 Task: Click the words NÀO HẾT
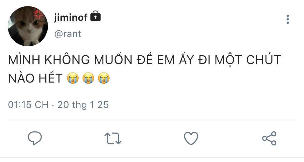35,78
